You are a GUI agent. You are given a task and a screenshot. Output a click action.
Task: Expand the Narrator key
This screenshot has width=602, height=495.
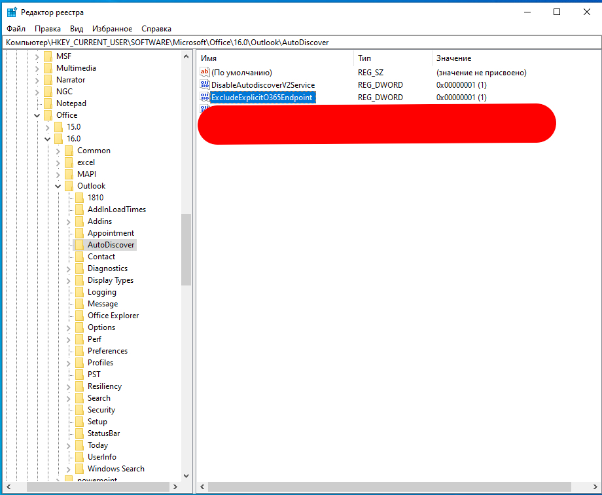click(37, 81)
